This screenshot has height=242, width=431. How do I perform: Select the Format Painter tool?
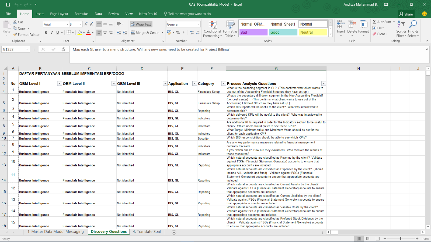pos(26,35)
